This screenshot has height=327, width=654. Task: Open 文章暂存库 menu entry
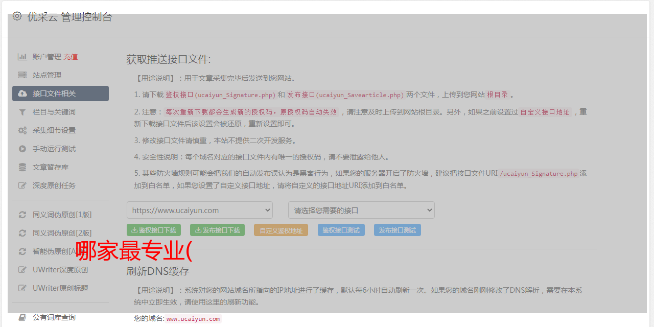pyautogui.click(x=51, y=167)
